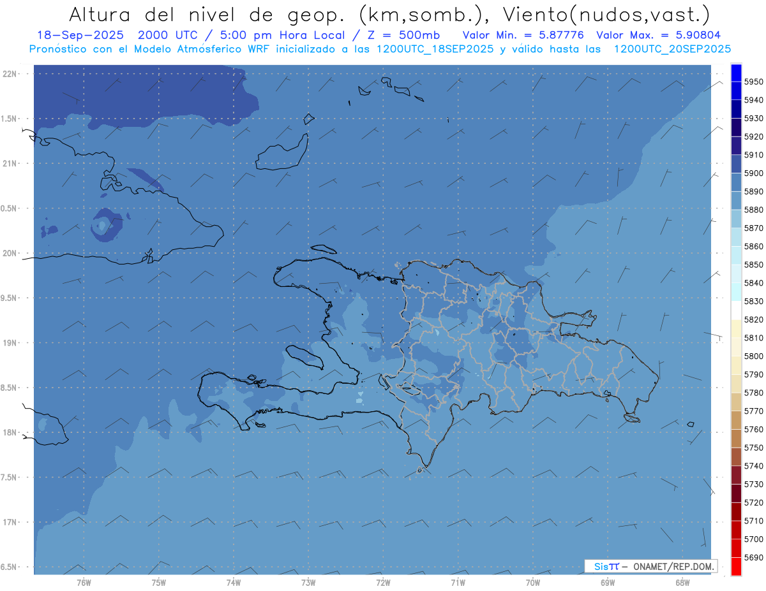Click the 5830 label on the color scale
This screenshot has width=766, height=591.
pos(753,301)
